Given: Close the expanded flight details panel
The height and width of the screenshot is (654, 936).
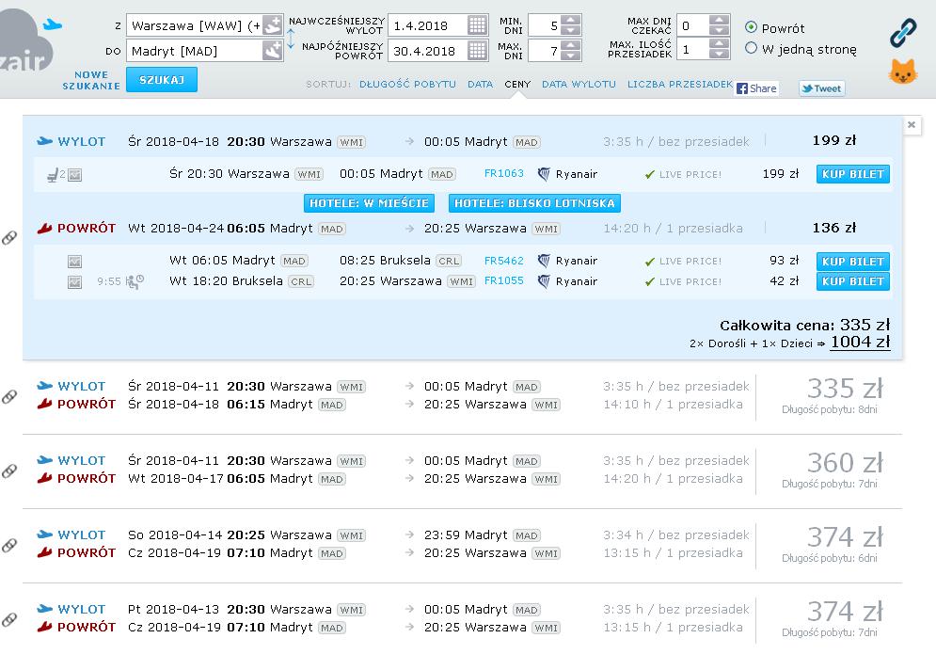Looking at the screenshot, I should click(911, 125).
